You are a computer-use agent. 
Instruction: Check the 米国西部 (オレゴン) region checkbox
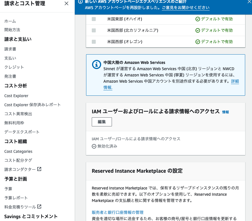(x=94, y=42)
